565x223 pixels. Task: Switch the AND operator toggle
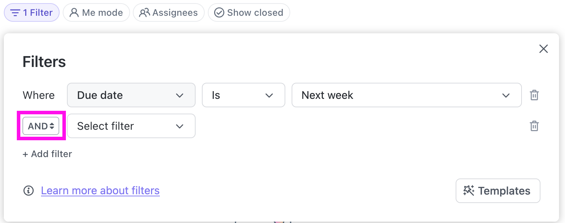click(x=41, y=126)
